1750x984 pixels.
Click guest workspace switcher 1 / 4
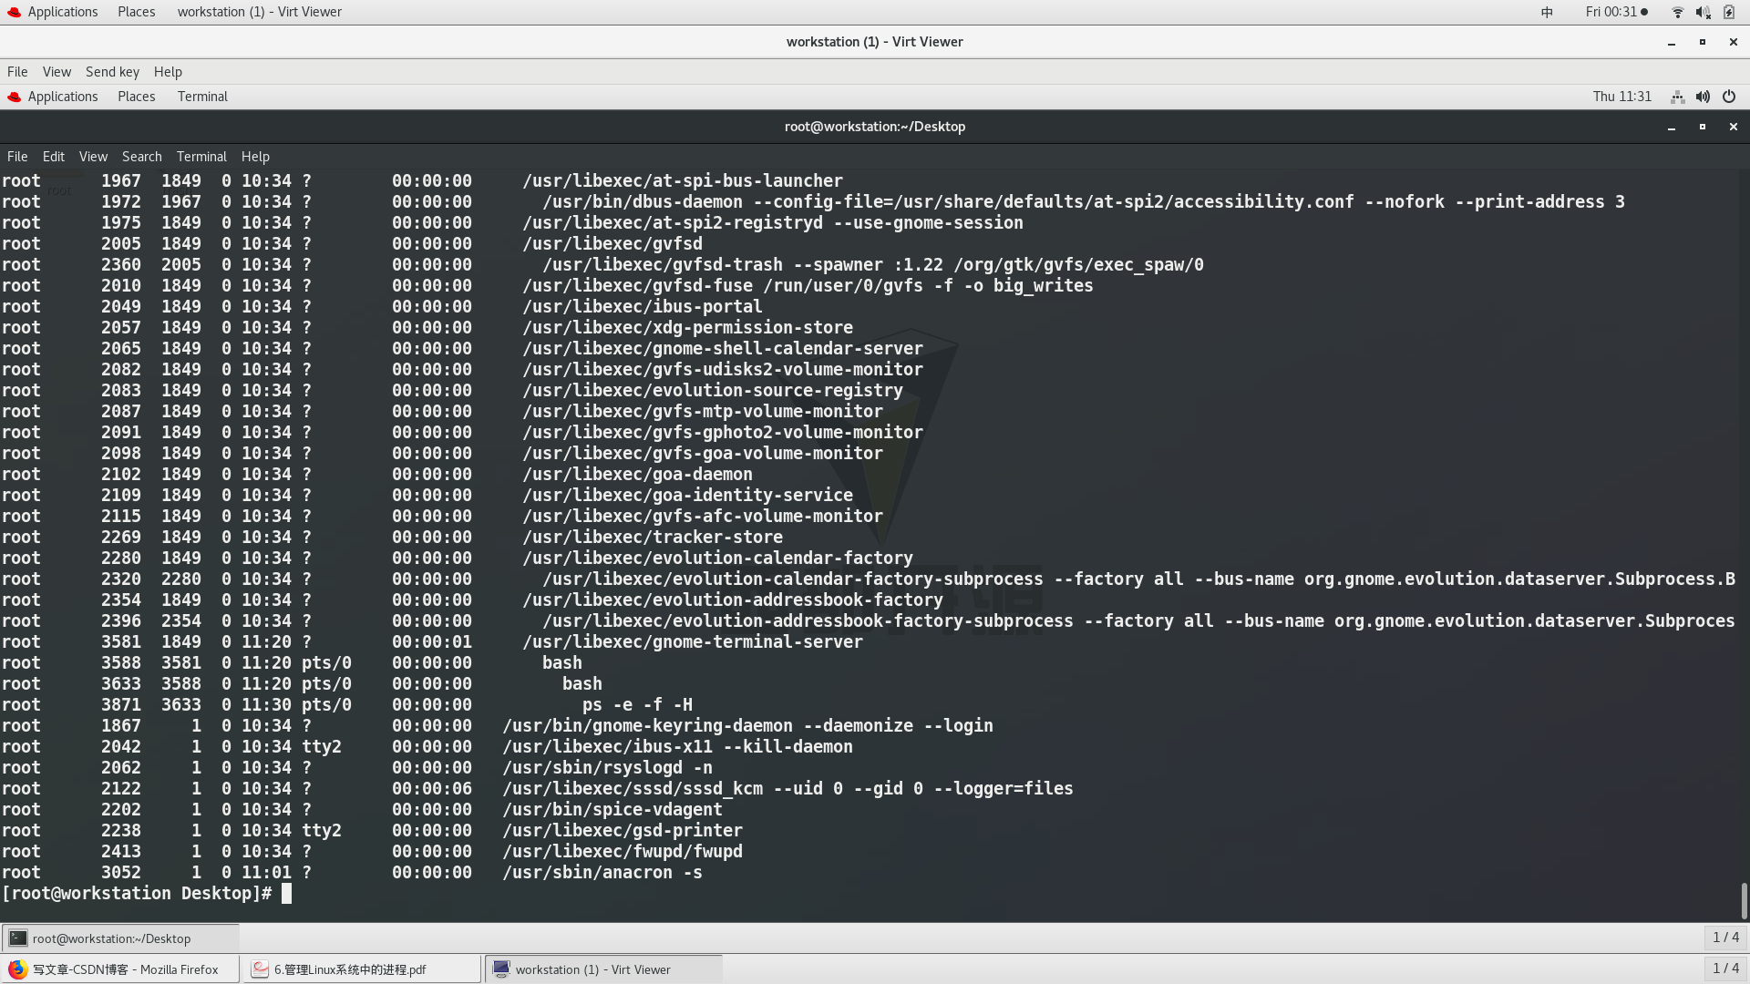1725,938
